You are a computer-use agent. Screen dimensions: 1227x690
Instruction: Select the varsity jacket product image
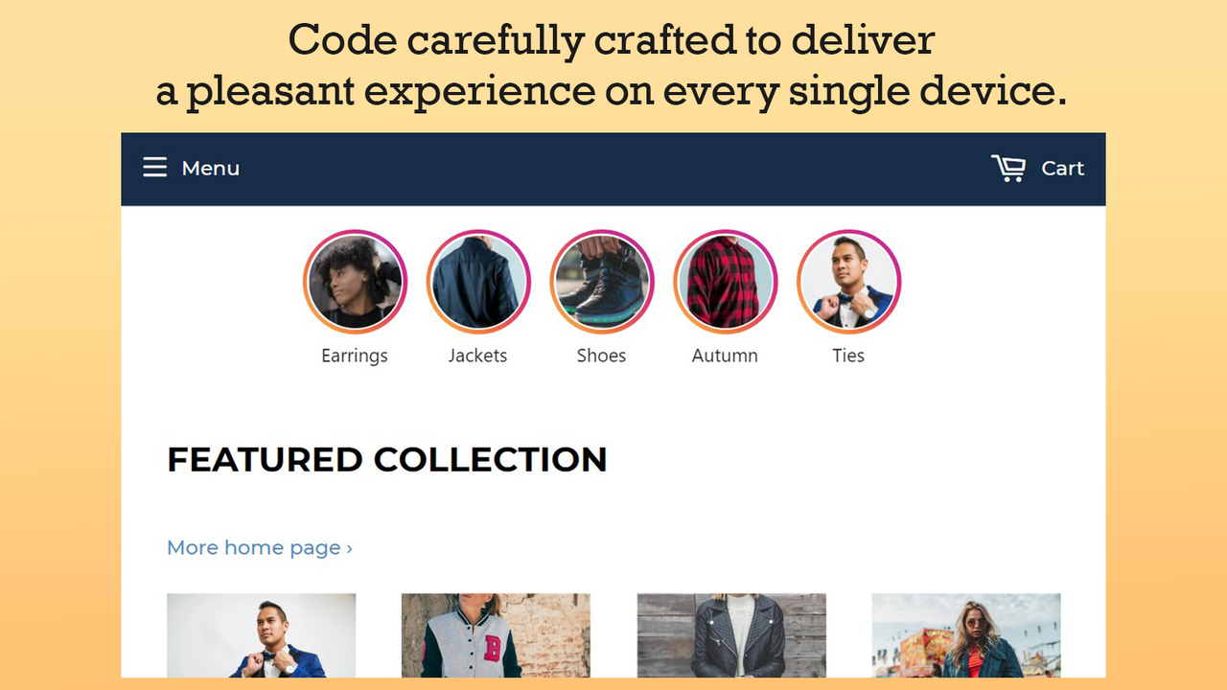(495, 637)
